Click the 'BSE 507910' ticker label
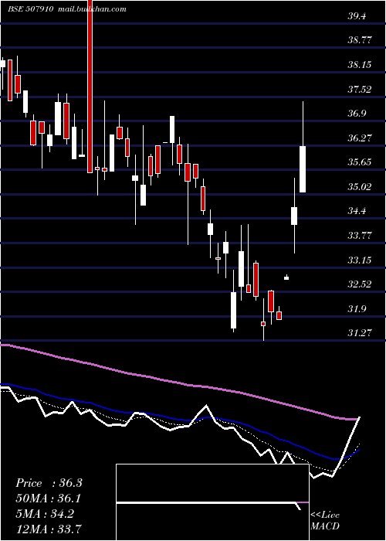The height and width of the screenshot is (541, 386). tap(30, 9)
